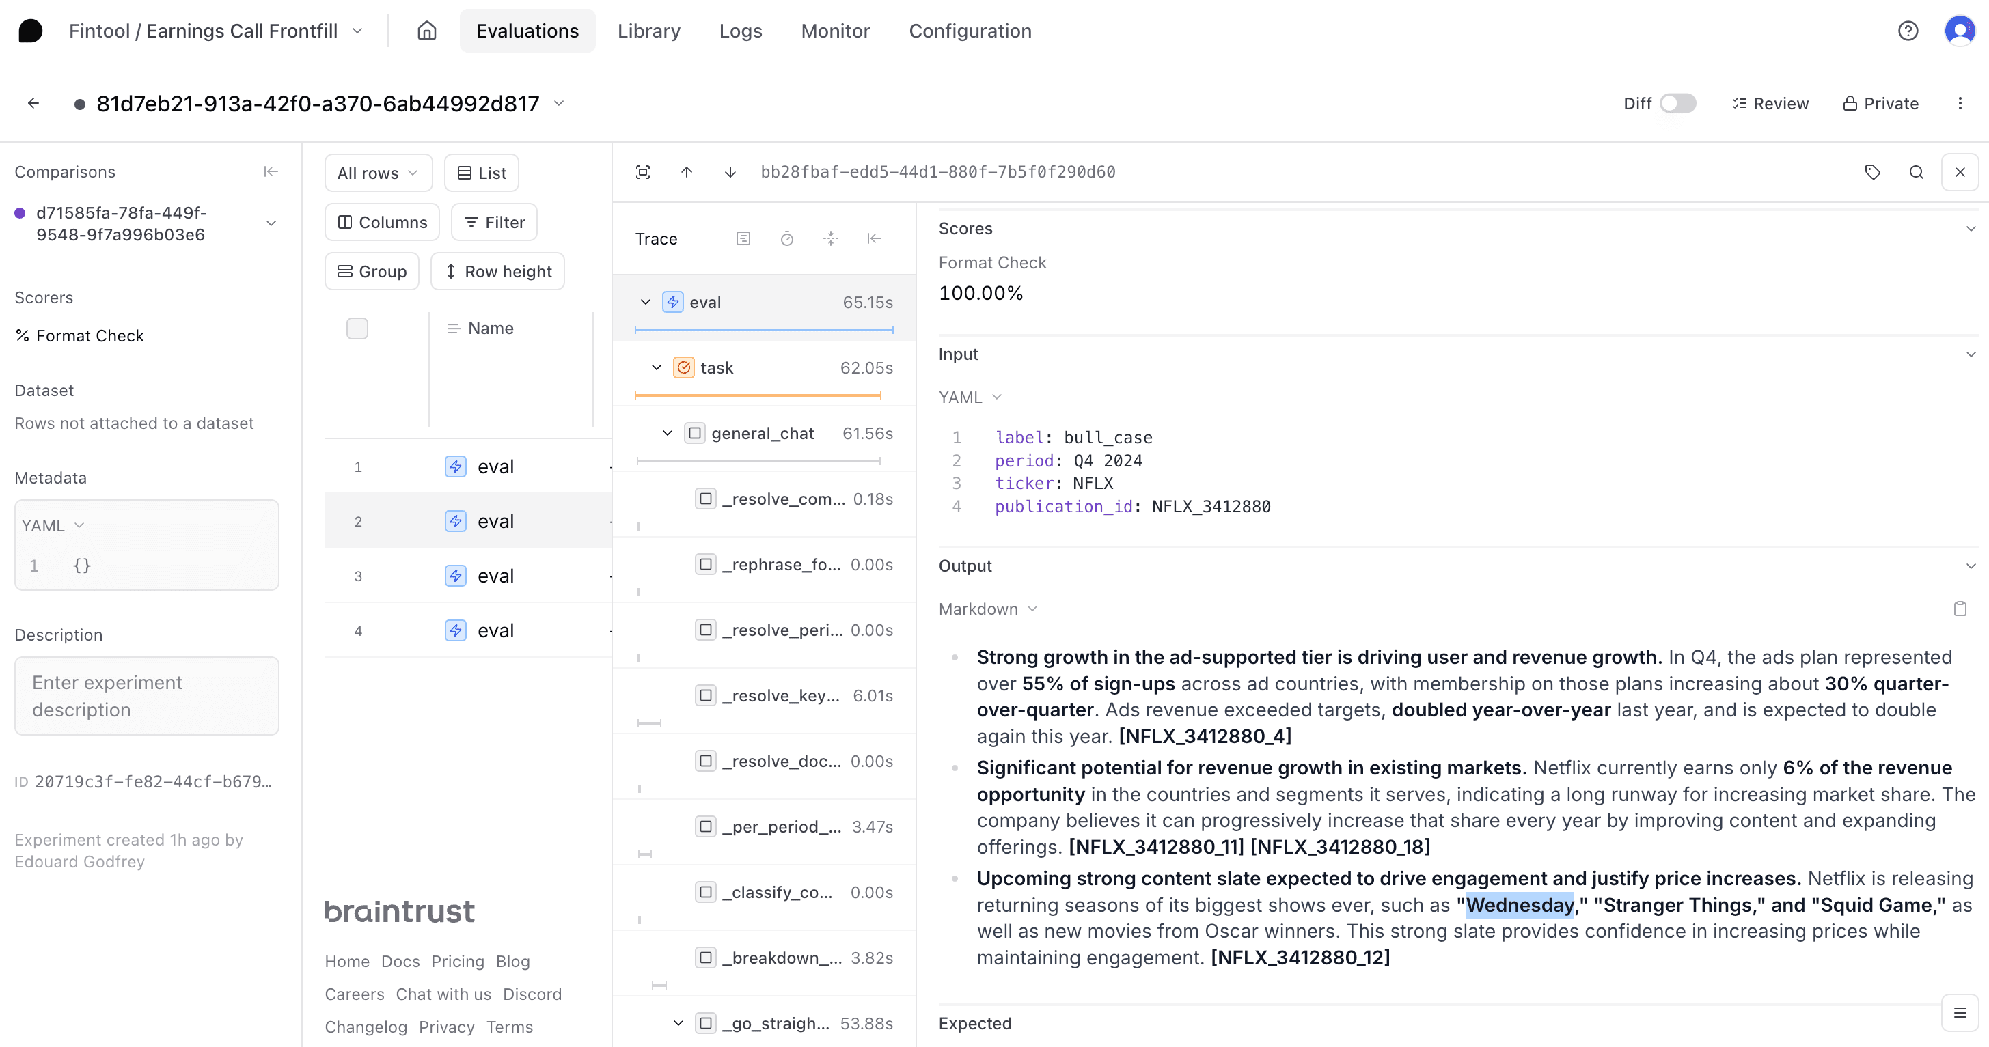
Task: Click the timer icon in Trace toolbar
Action: pos(787,239)
